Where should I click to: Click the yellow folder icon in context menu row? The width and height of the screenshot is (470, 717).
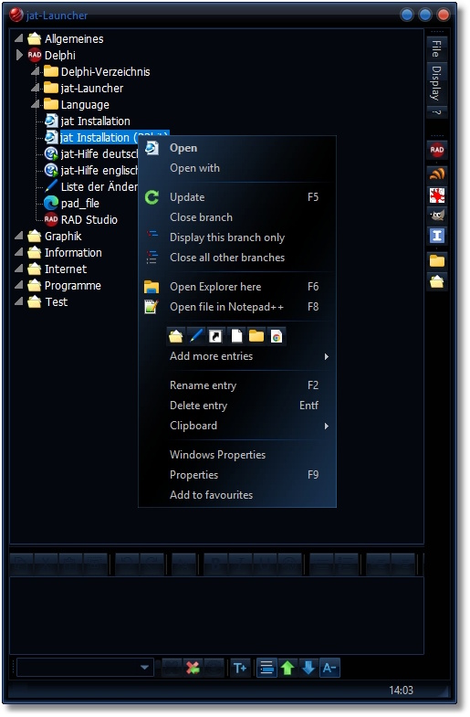point(256,336)
